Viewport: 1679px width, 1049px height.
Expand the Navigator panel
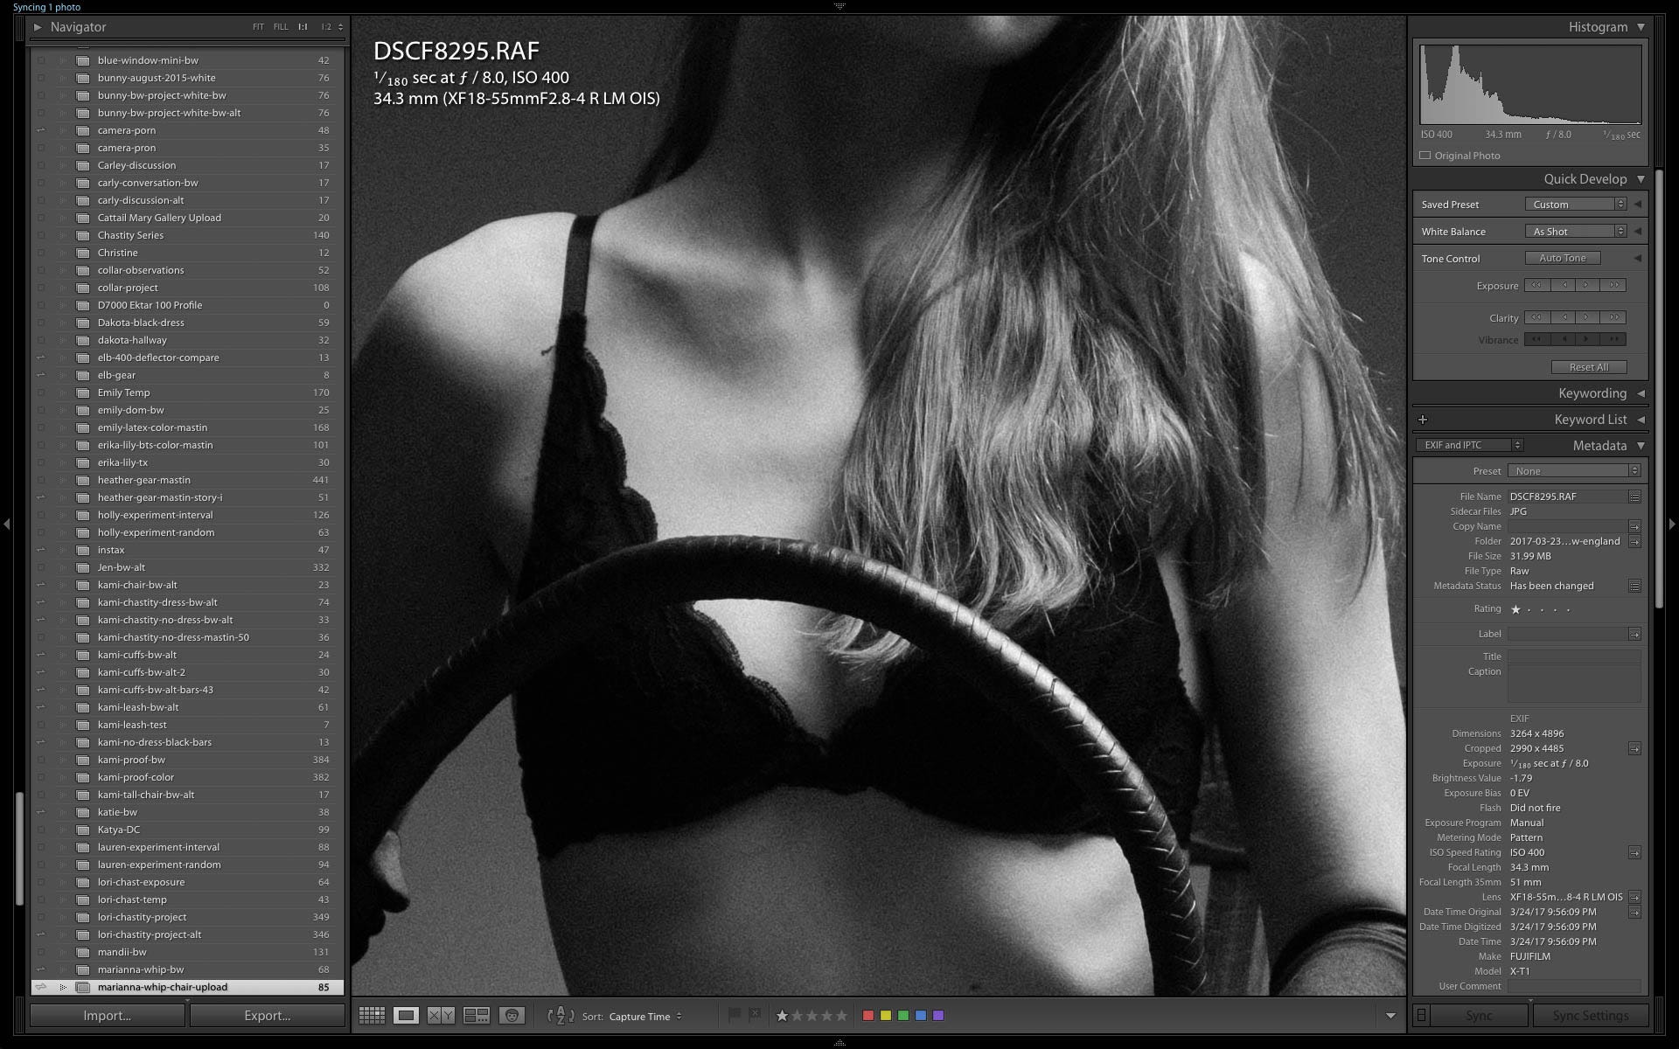click(x=38, y=27)
